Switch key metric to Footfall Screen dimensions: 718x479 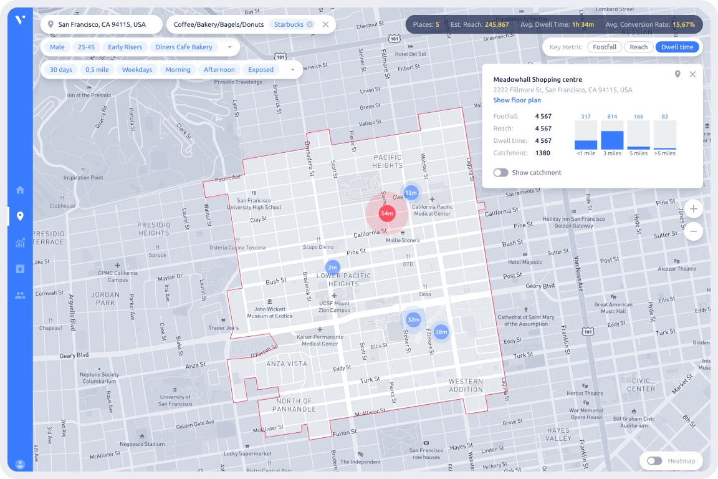click(x=604, y=47)
